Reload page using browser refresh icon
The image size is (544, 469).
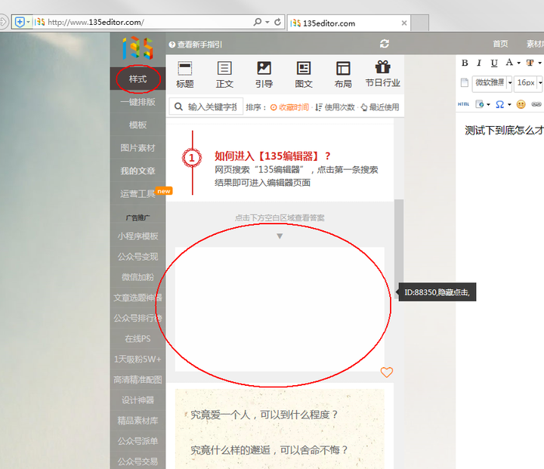click(x=277, y=22)
